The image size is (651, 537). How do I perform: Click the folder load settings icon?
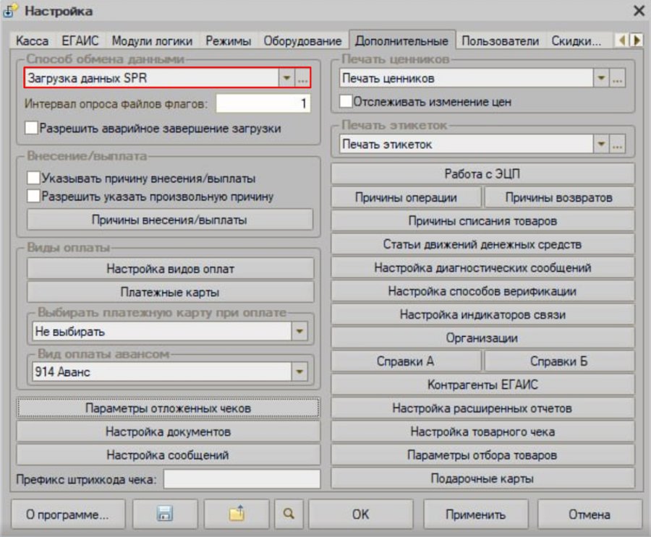coord(237,514)
